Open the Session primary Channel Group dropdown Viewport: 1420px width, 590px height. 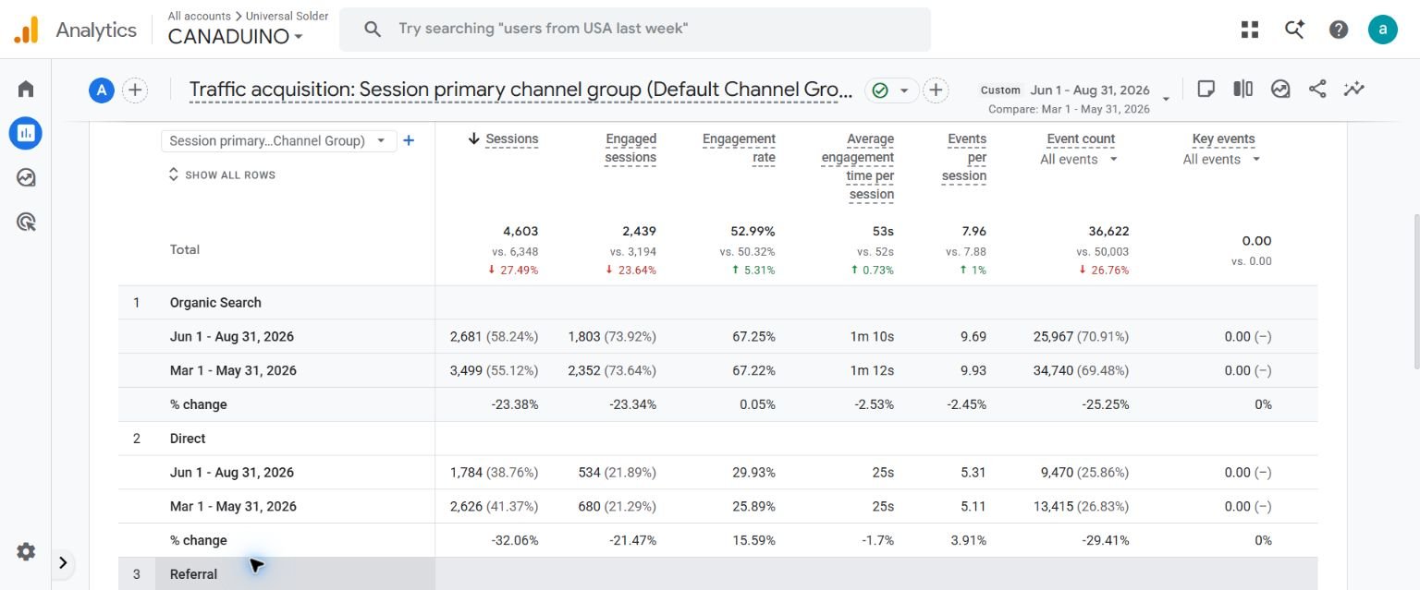tap(278, 141)
